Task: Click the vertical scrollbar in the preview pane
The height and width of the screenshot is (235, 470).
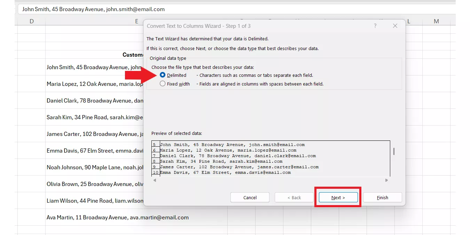Action: (394, 151)
